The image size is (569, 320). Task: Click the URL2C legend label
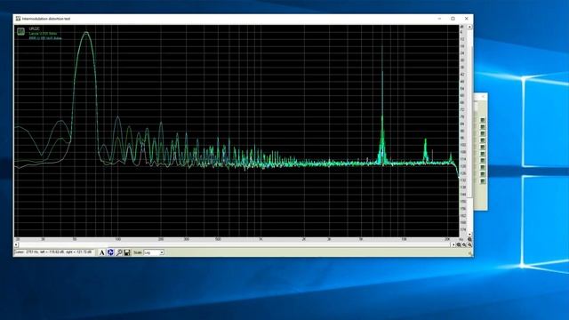pos(35,28)
